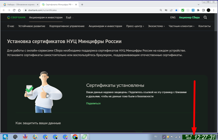The width and height of the screenshot is (218, 140).
Task: Open the search icon on the taskbar
Action: pyautogui.click(x=5, y=137)
